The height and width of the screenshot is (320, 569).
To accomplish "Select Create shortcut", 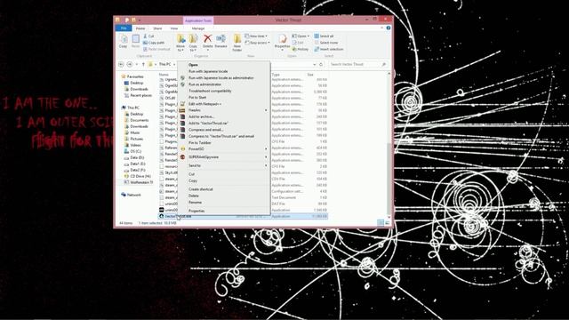I will (x=201, y=189).
